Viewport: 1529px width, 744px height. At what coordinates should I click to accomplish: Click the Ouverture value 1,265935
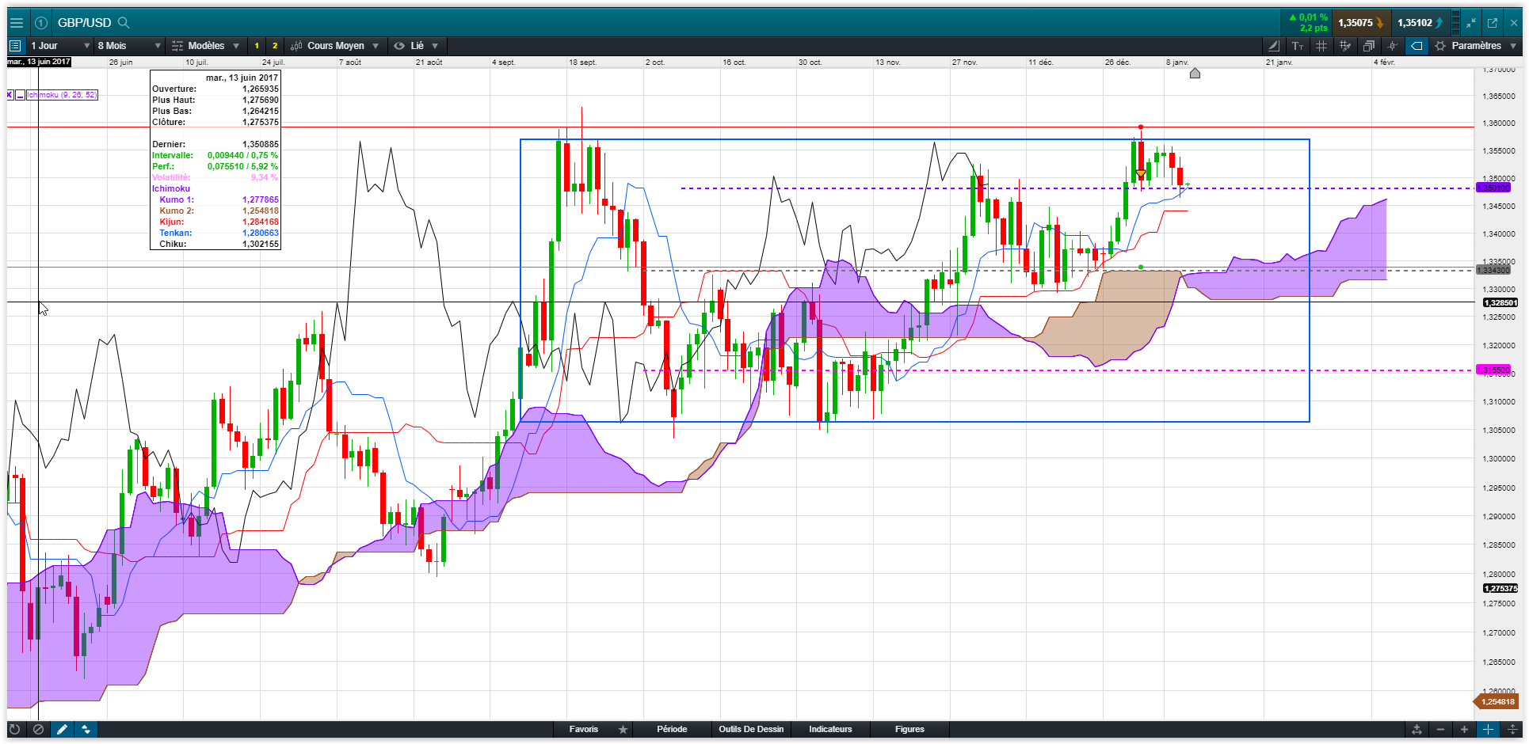(261, 89)
